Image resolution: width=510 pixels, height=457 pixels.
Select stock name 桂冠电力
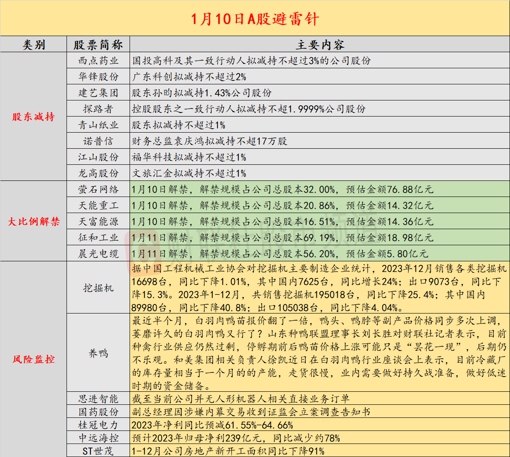(98, 425)
